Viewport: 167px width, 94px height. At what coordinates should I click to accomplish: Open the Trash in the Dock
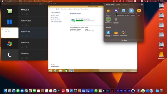[x=161, y=91]
